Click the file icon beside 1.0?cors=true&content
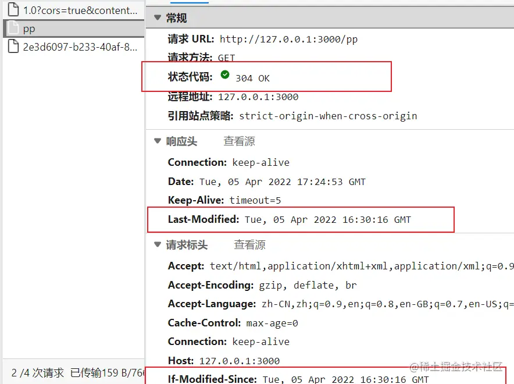This screenshot has width=514, height=384. pos(13,9)
